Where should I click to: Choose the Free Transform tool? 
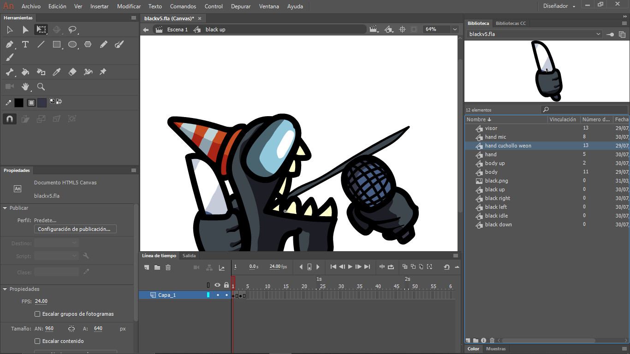coord(42,30)
